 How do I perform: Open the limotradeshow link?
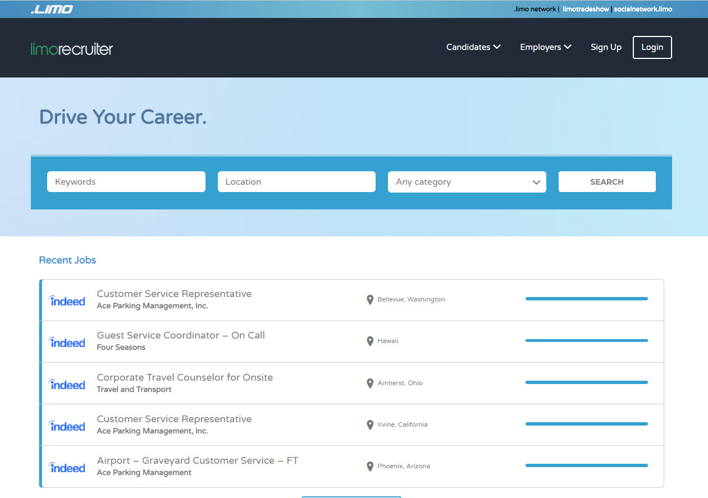(586, 9)
